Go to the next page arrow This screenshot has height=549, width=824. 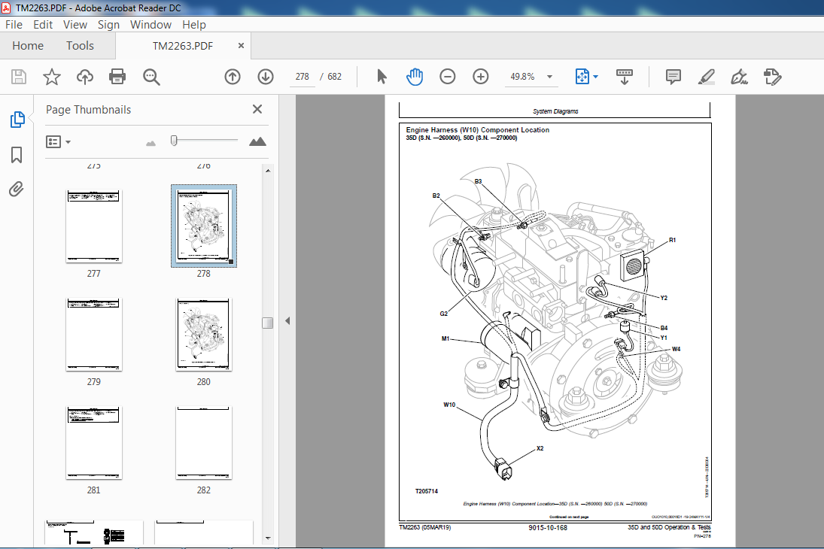tap(266, 77)
